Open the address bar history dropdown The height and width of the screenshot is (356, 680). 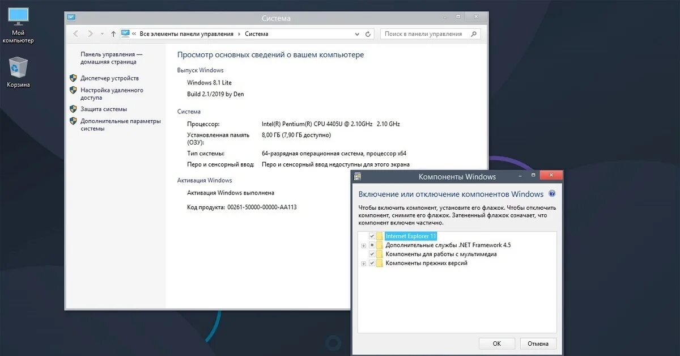(x=357, y=34)
